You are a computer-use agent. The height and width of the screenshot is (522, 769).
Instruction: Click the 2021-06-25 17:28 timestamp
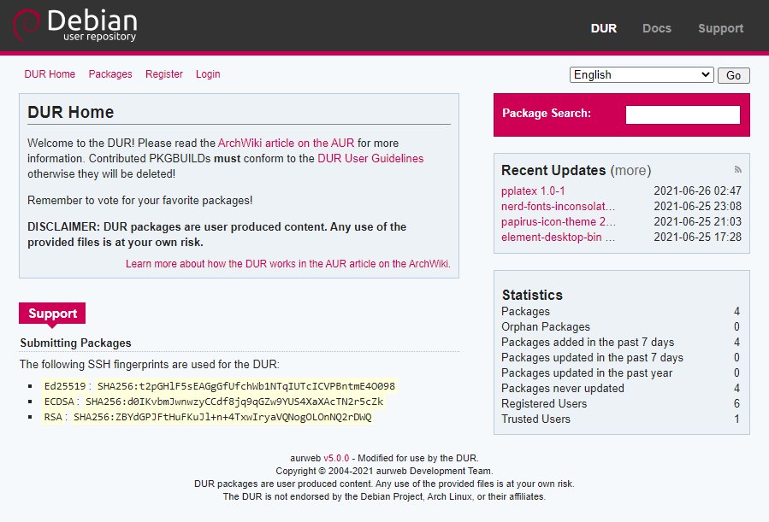697,237
